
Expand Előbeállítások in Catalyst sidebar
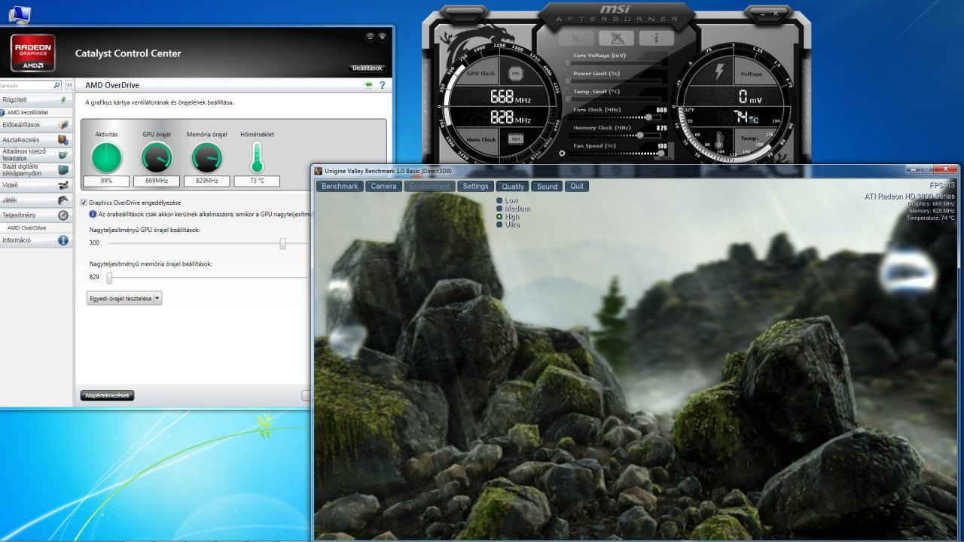point(36,125)
